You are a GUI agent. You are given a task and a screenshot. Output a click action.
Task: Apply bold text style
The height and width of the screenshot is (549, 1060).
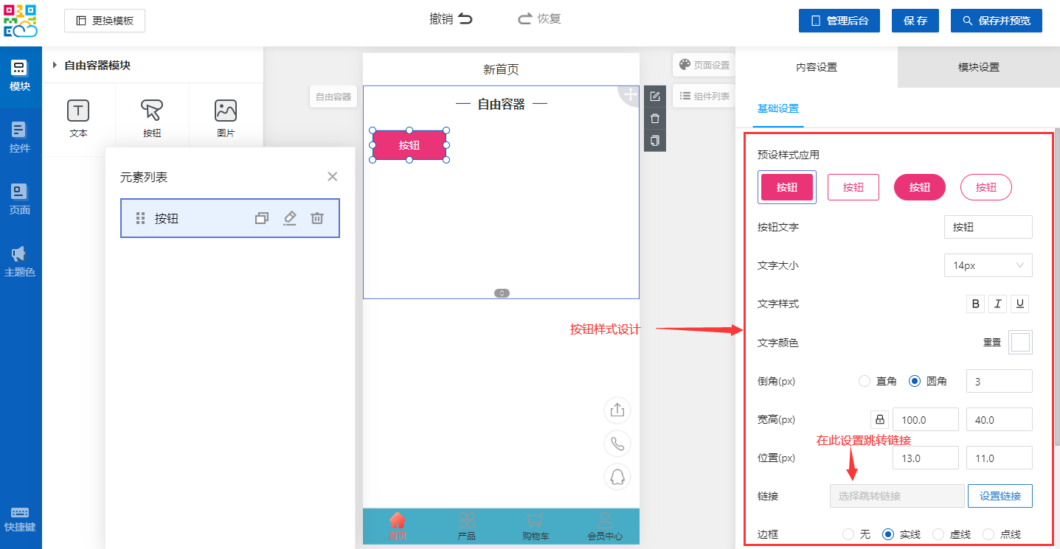(x=976, y=304)
